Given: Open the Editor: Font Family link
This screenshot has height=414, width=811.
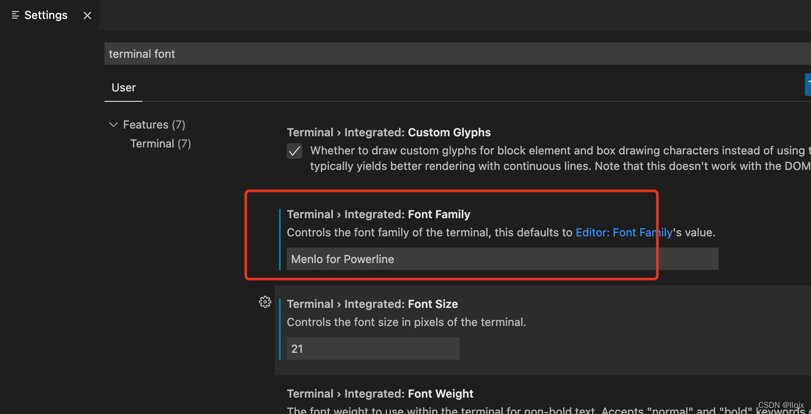Looking at the screenshot, I should [624, 232].
